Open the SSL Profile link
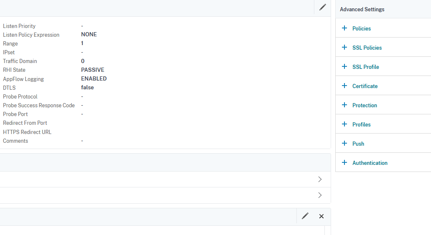431x235 pixels. click(x=366, y=67)
